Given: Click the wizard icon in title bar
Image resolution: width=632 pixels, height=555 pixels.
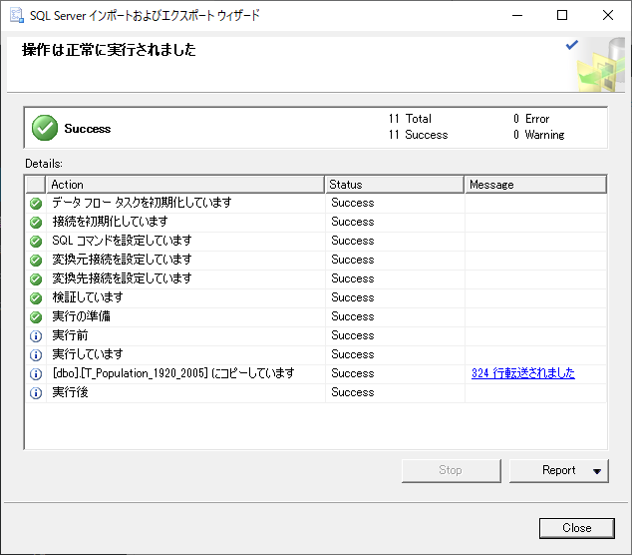Looking at the screenshot, I should click(x=15, y=16).
